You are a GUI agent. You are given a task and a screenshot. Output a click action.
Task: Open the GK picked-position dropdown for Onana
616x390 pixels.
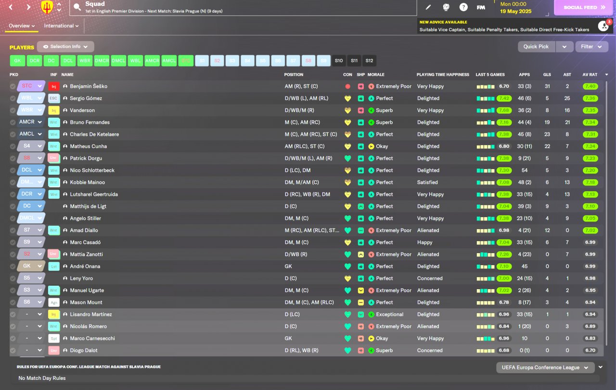pyautogui.click(x=31, y=267)
